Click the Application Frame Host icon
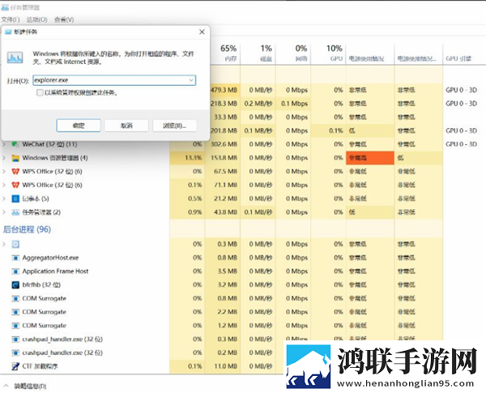 point(15,271)
